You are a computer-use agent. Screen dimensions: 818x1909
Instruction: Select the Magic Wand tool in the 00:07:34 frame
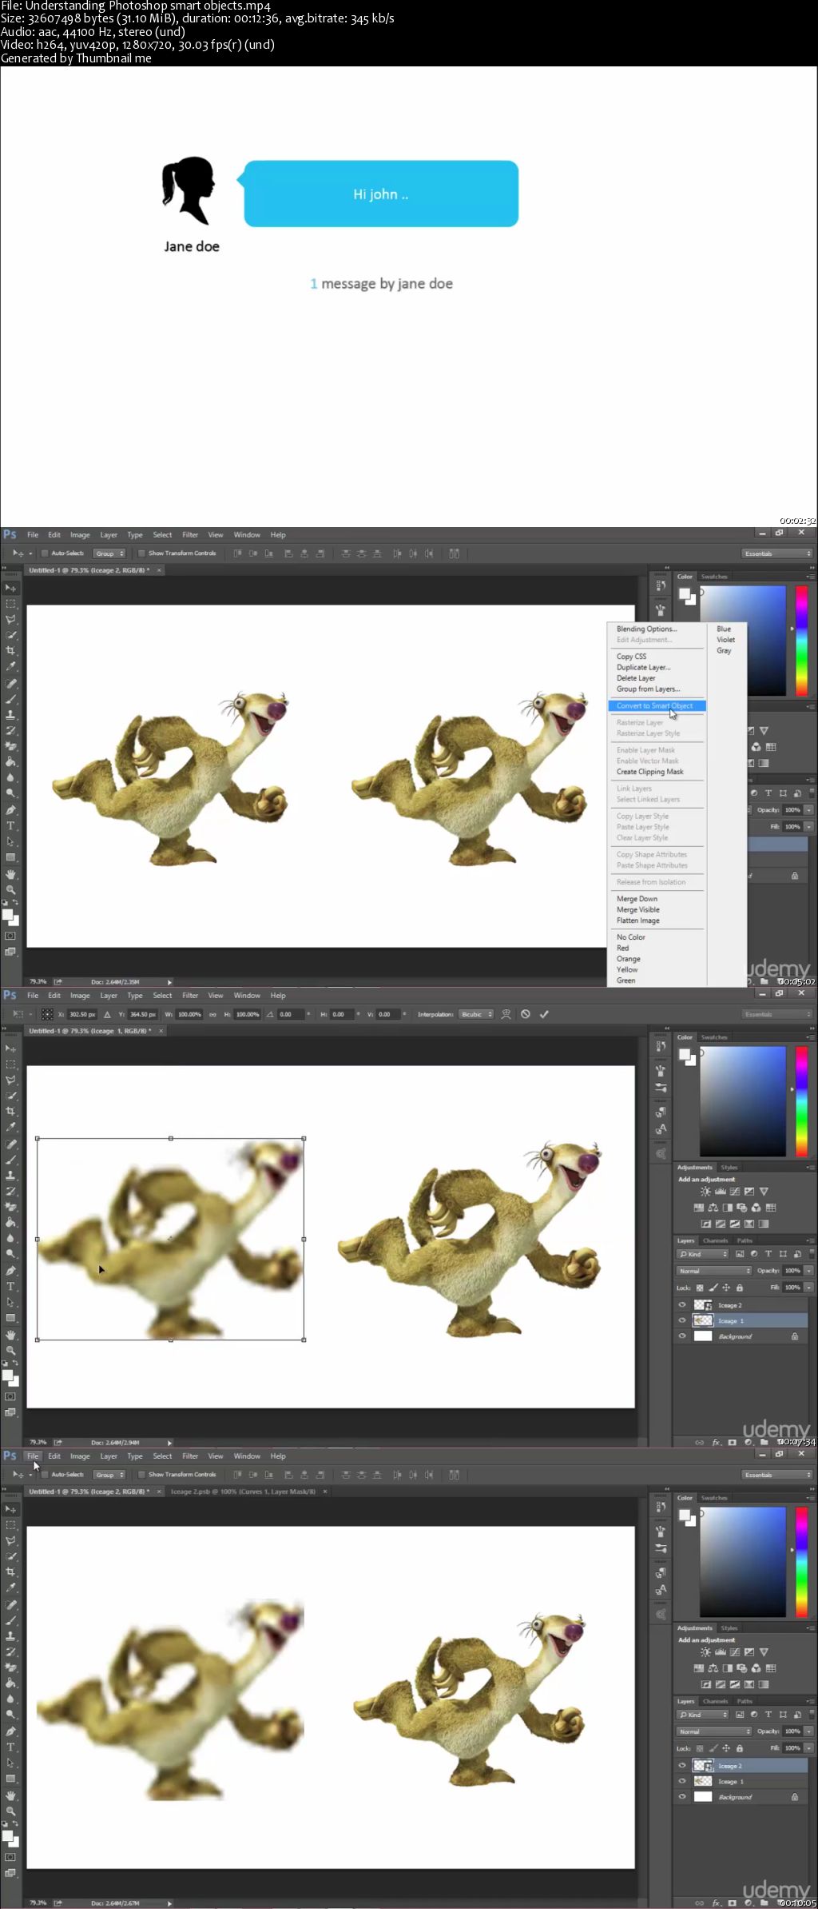11,1096
